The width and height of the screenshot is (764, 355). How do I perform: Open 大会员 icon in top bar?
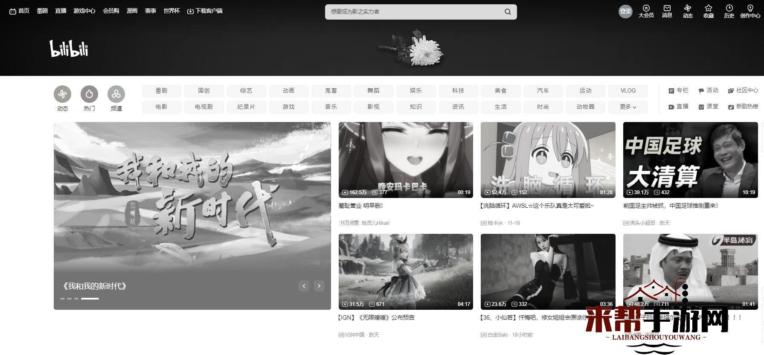(x=646, y=12)
